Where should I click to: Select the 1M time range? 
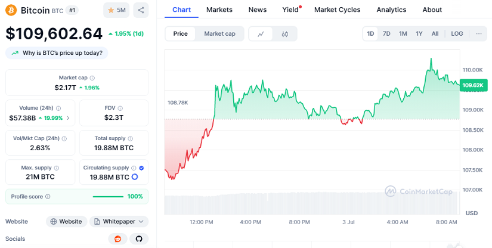403,34
